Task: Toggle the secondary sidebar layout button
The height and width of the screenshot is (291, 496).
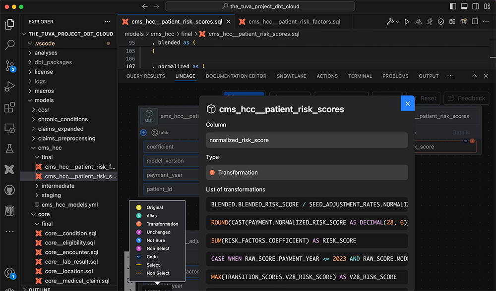Action: tap(476, 6)
